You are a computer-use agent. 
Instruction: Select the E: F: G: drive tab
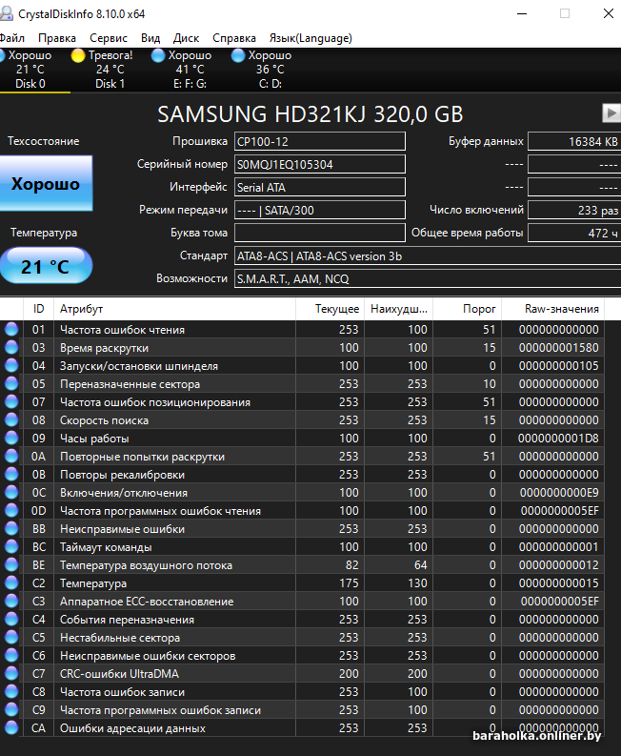pos(190,70)
